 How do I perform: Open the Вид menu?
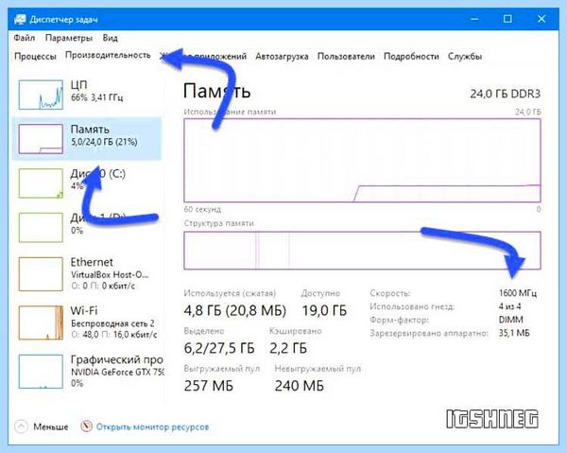[110, 38]
